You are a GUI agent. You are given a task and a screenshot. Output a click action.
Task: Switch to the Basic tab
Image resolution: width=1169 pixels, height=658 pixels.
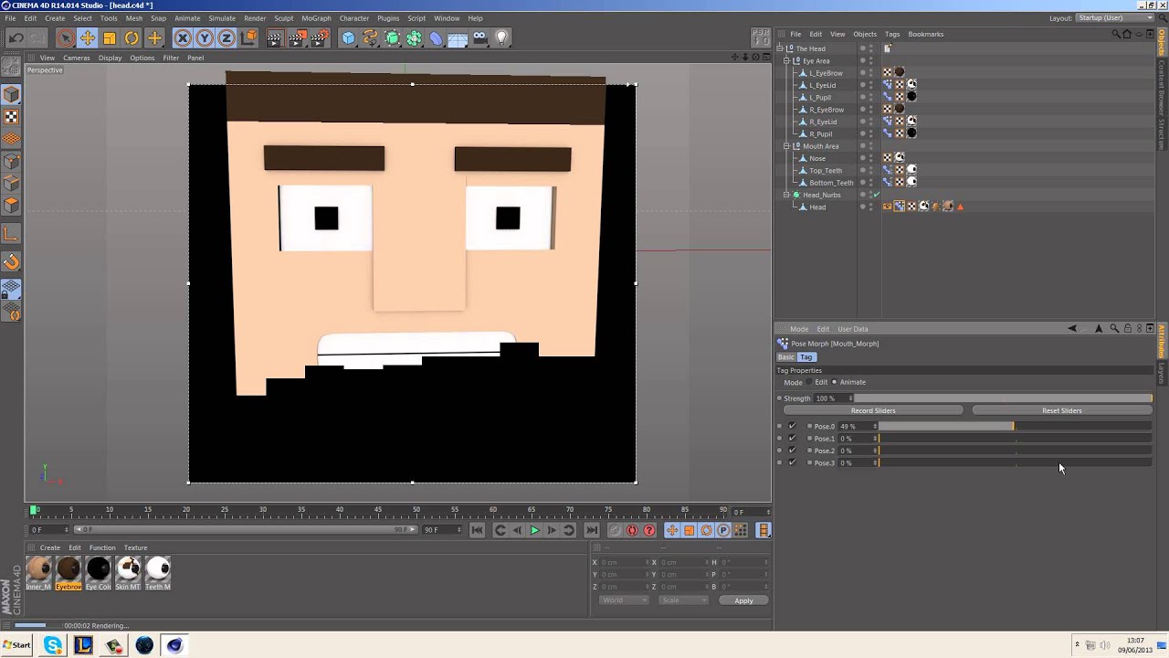tap(785, 357)
